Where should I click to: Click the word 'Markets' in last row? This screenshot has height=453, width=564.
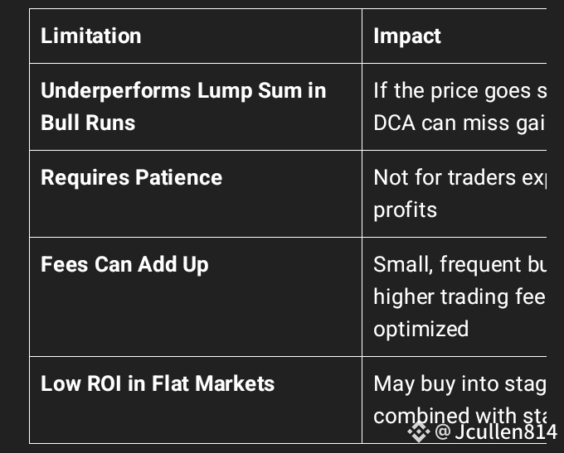click(x=235, y=383)
